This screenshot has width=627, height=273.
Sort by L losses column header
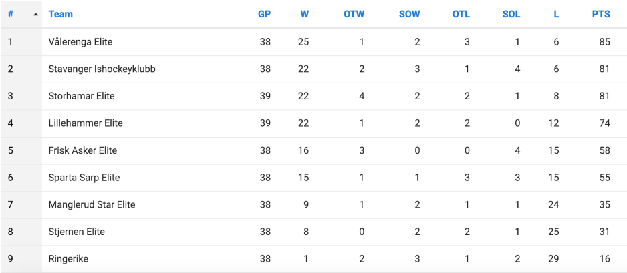click(556, 14)
